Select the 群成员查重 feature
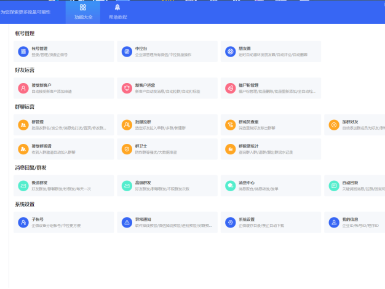This screenshot has width=385, height=289. (x=269, y=125)
